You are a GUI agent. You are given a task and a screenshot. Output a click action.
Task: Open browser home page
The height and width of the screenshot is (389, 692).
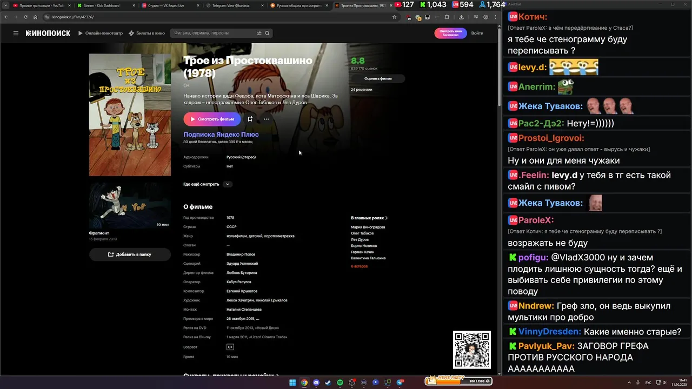coord(35,17)
